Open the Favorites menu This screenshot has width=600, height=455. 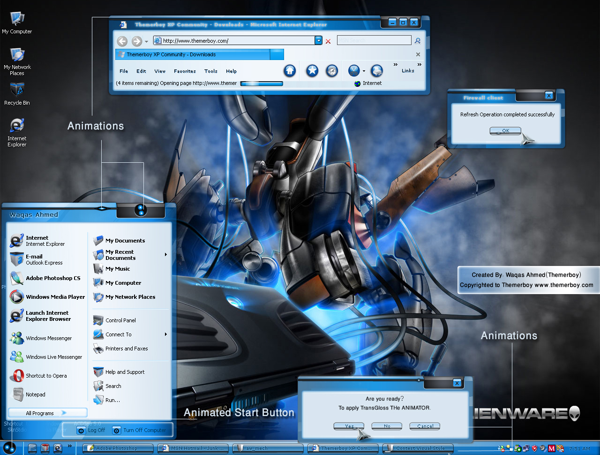185,71
